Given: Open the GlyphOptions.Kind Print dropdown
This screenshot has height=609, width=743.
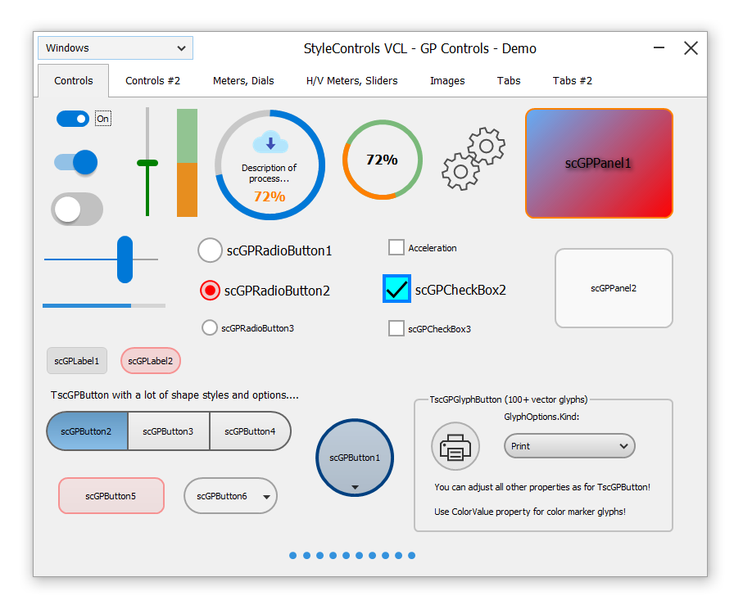Looking at the screenshot, I should click(569, 446).
